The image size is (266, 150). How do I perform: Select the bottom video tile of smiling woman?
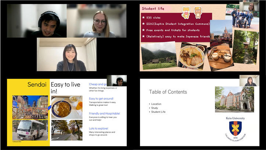coord(66,54)
